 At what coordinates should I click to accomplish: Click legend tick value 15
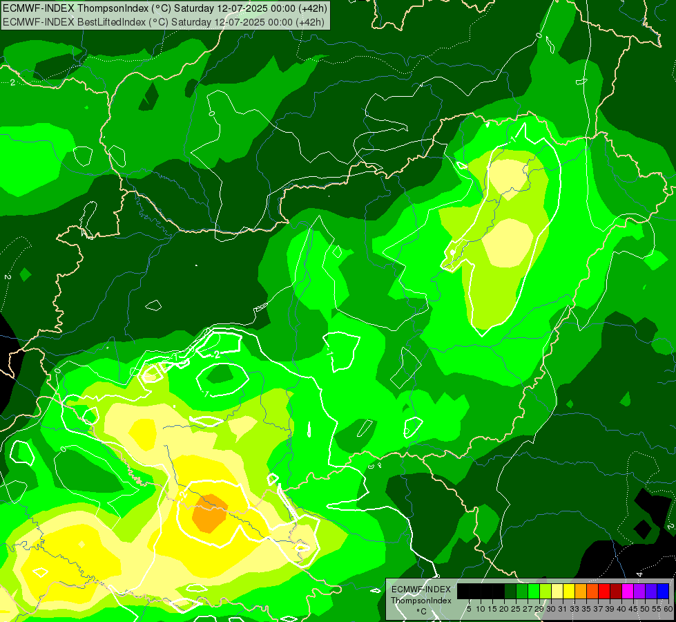coord(492,609)
